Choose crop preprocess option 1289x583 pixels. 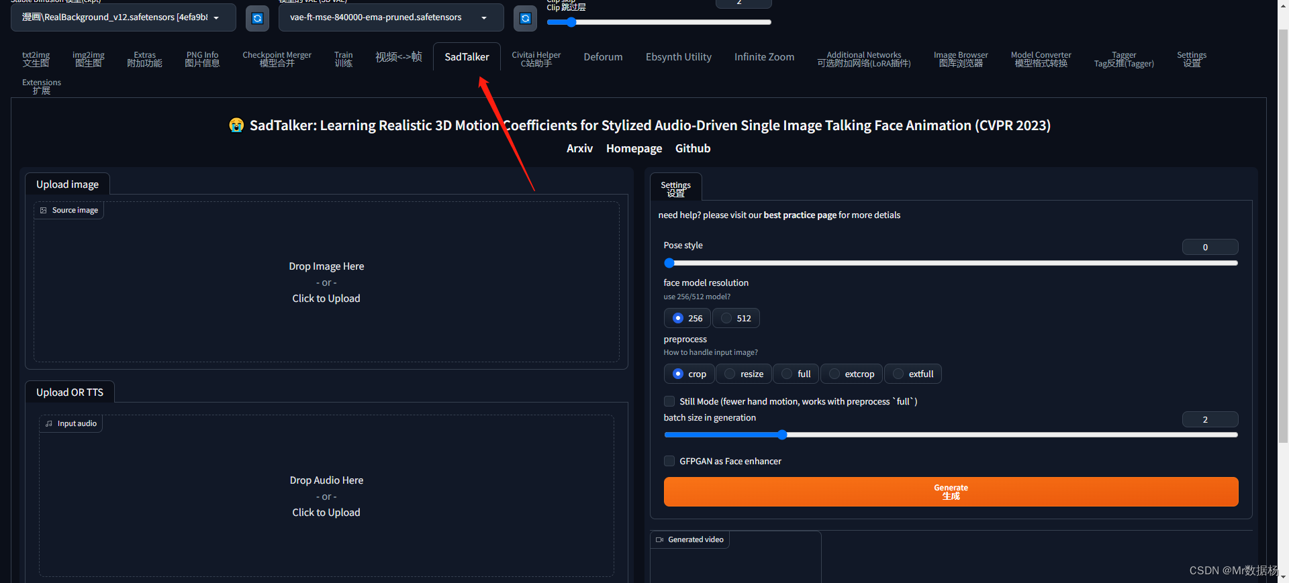tap(689, 374)
